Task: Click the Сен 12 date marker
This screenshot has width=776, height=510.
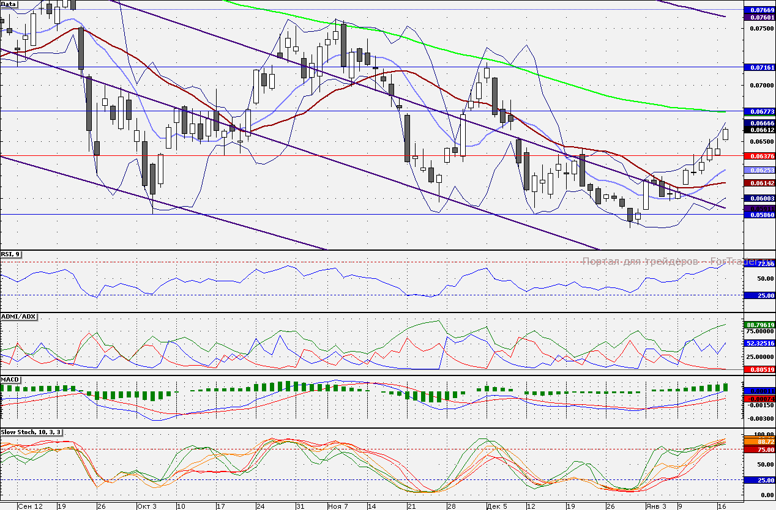Action: pos(30,506)
